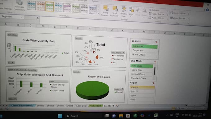Switch to Sales Data sheet
This screenshot has width=211, height=119.
[81, 106]
